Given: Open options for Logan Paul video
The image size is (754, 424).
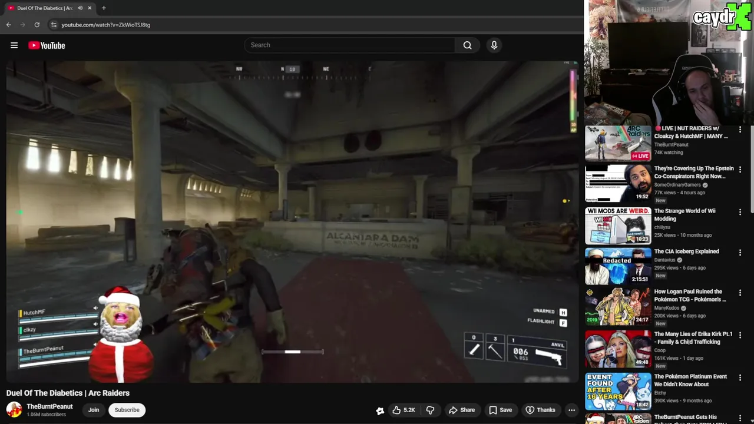Looking at the screenshot, I should (x=740, y=293).
